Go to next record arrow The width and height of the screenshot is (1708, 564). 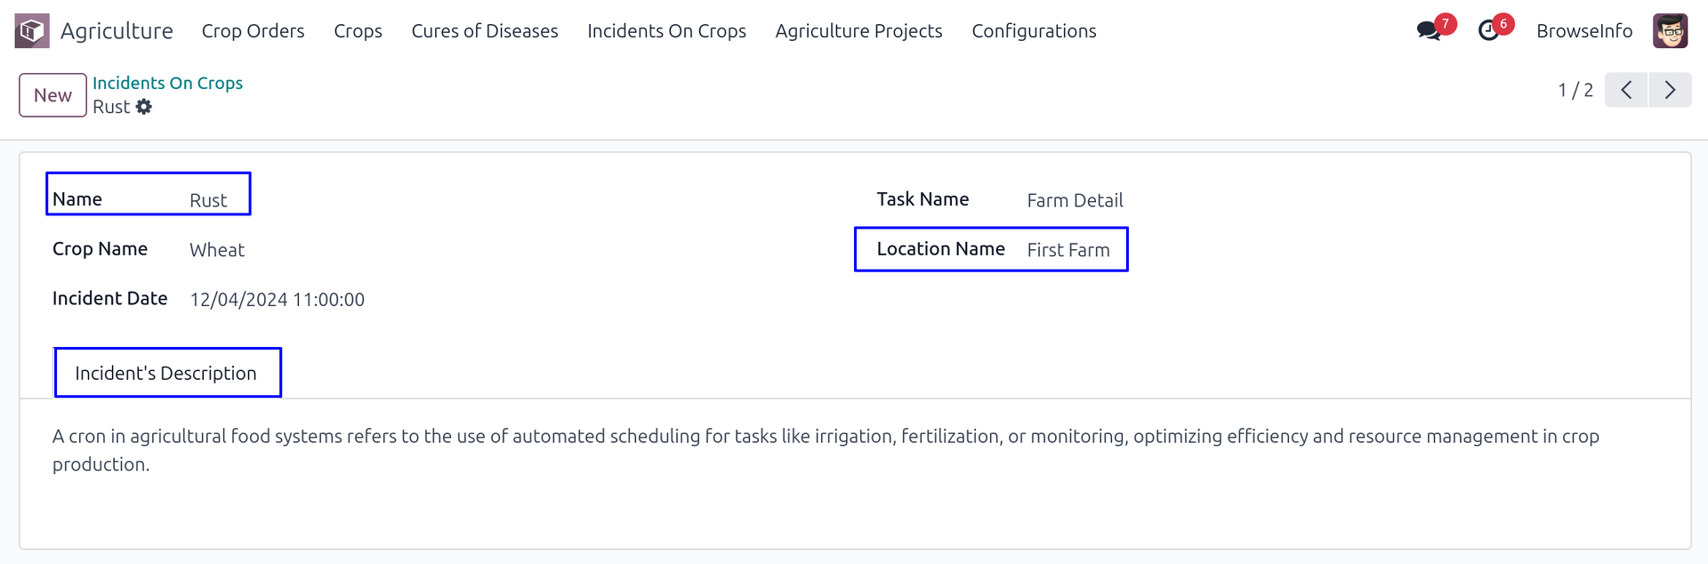(x=1670, y=90)
